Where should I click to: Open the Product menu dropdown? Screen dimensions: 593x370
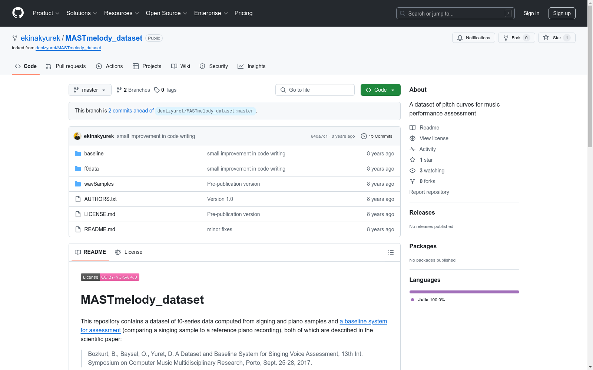46,13
